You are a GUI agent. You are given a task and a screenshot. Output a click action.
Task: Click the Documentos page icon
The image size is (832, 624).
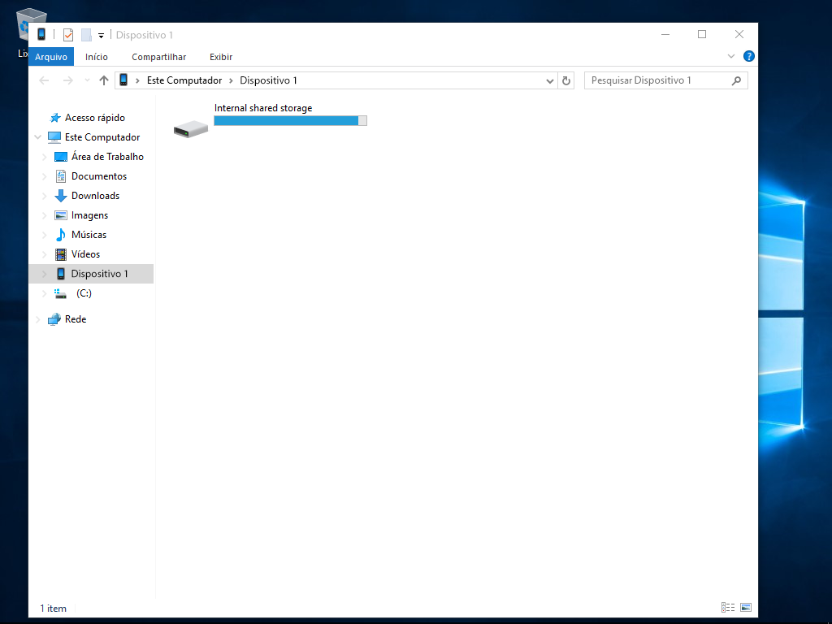coord(61,176)
